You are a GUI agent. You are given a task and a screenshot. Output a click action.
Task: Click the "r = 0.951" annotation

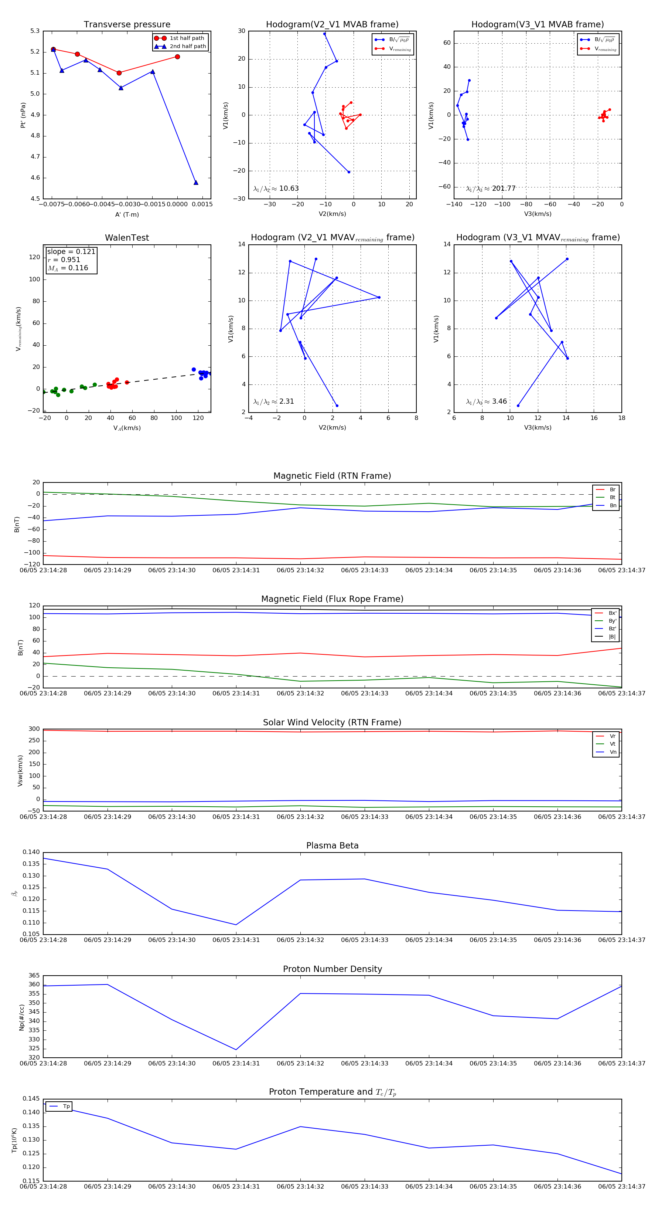64,260
